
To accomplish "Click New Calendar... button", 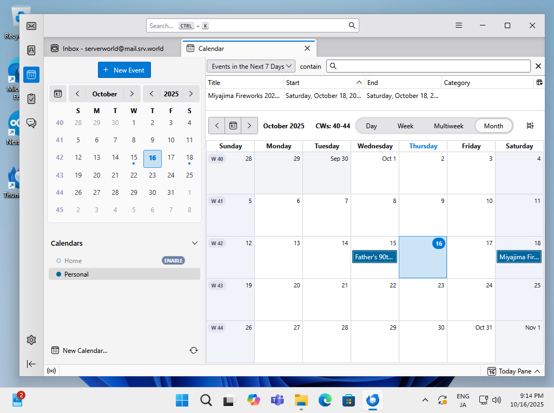I will 80,350.
